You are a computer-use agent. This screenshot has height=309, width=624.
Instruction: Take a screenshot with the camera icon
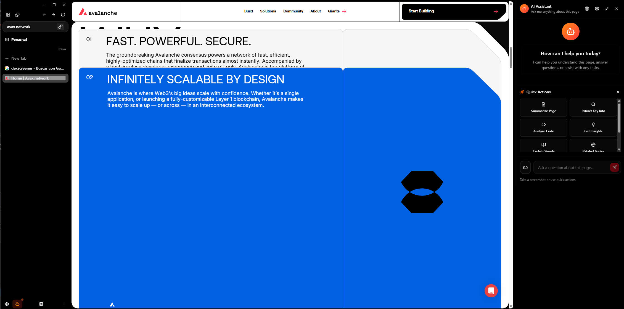(525, 167)
